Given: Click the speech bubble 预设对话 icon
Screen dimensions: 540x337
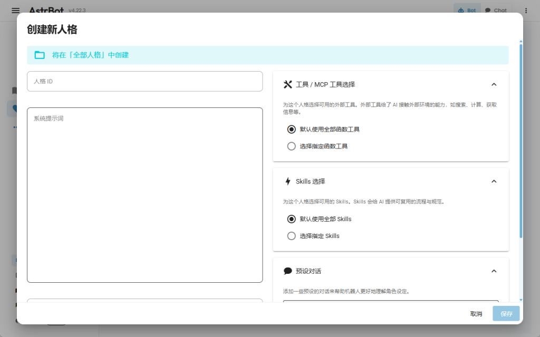Looking at the screenshot, I should click(x=287, y=271).
